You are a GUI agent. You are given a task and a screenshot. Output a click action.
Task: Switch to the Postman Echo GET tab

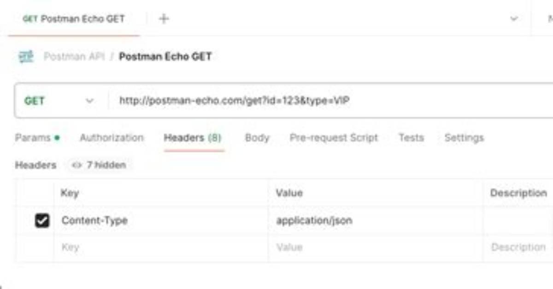74,19
